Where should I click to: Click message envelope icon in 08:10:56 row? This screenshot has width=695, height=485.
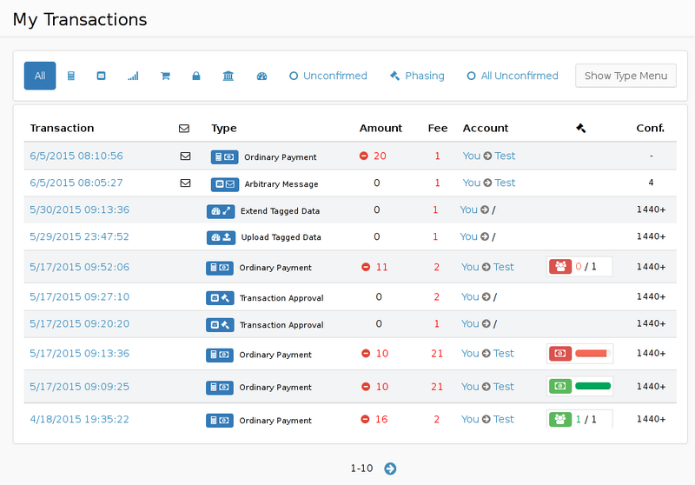[185, 156]
